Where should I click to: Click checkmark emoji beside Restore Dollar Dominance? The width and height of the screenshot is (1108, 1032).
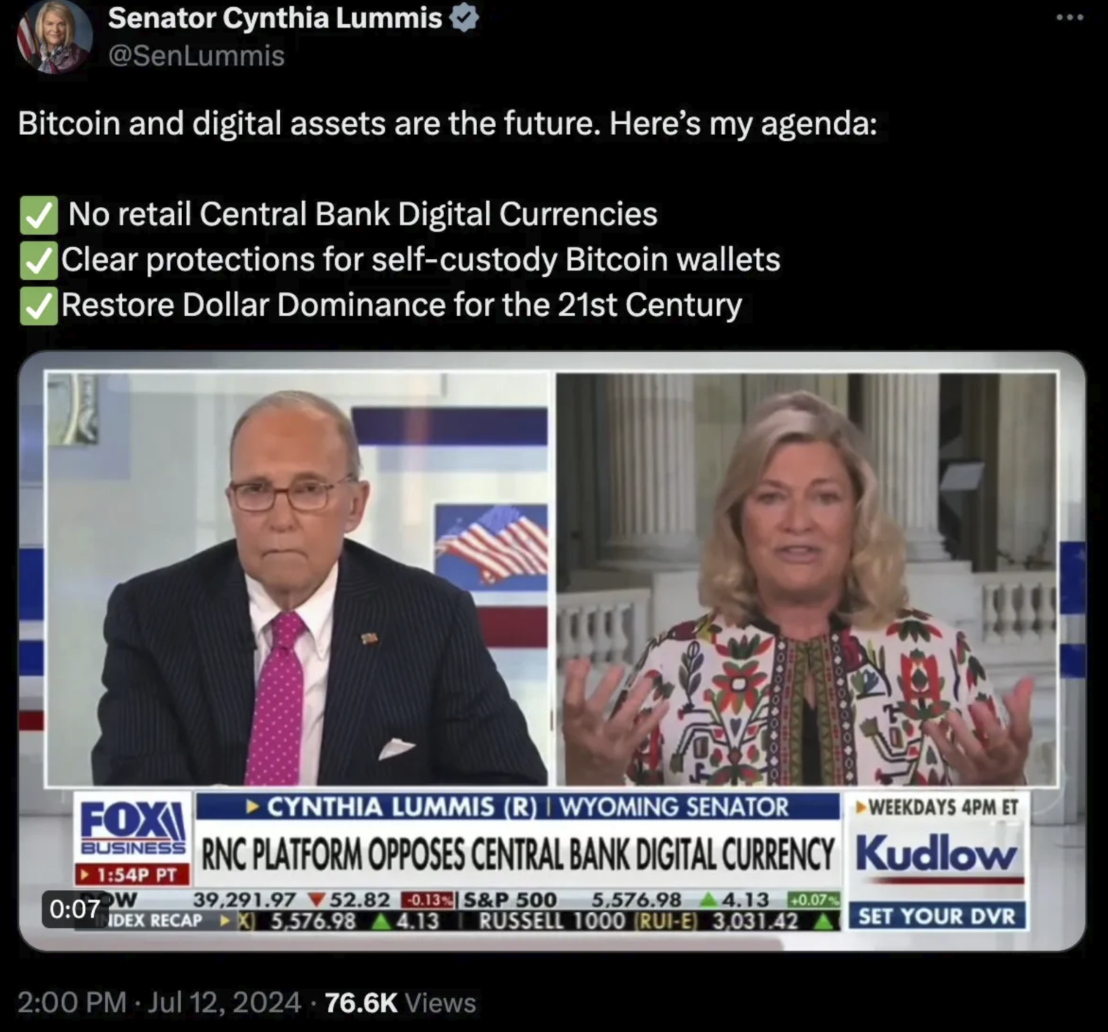[39, 306]
